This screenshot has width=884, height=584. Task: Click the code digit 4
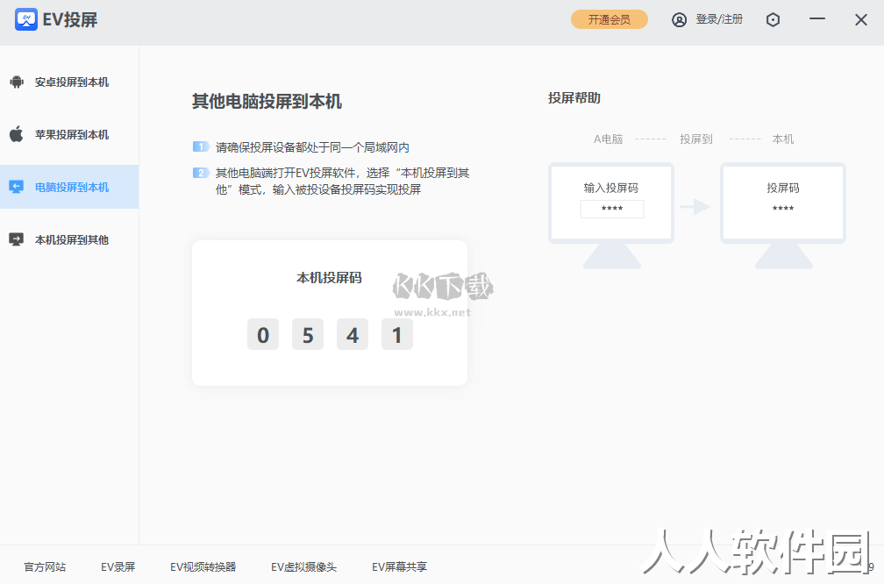coord(353,334)
